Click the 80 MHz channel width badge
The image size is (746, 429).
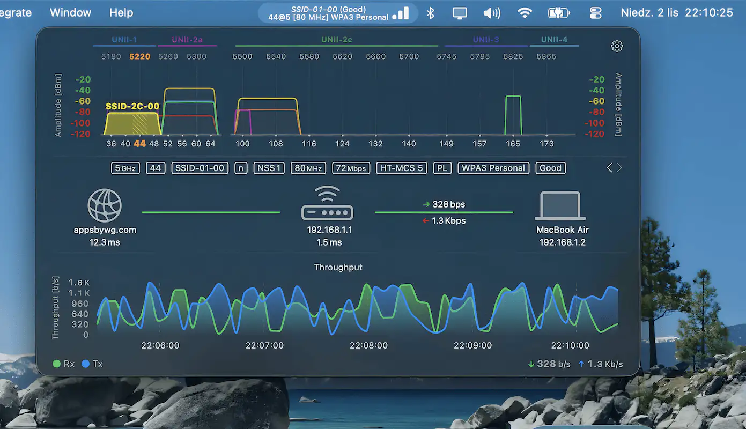(308, 168)
